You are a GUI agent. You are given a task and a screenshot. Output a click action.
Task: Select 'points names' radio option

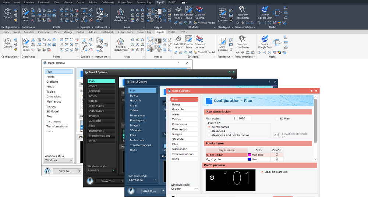click(209, 127)
